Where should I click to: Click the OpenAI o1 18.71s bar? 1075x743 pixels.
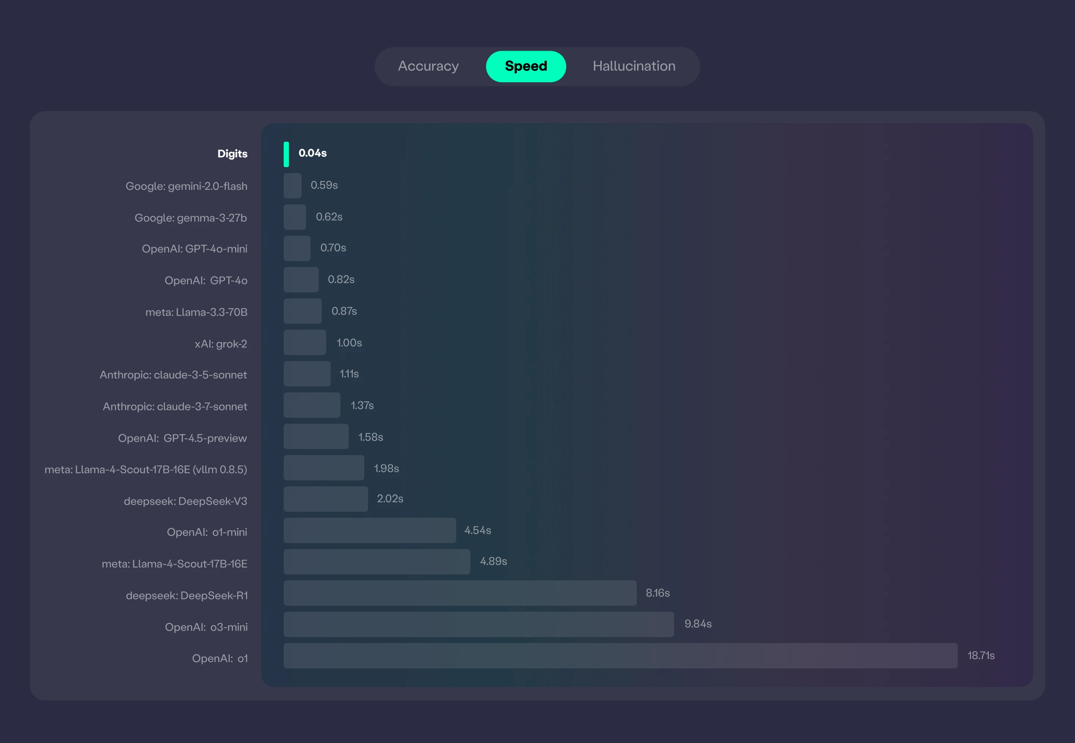[x=620, y=656]
